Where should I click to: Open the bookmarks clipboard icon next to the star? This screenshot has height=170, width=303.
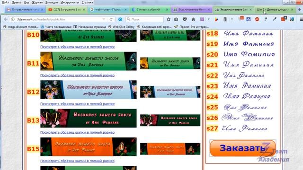point(176,19)
